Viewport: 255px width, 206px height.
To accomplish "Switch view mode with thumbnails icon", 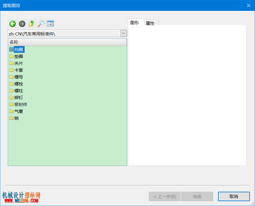I will (50, 24).
